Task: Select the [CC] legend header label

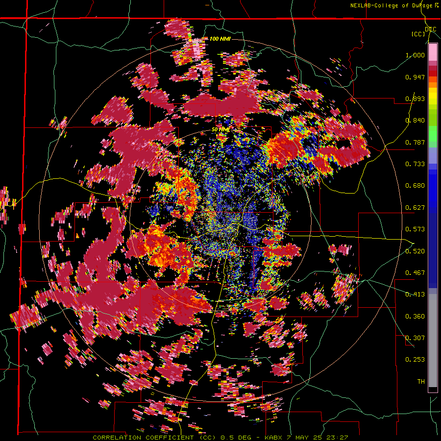Action: (x=418, y=34)
